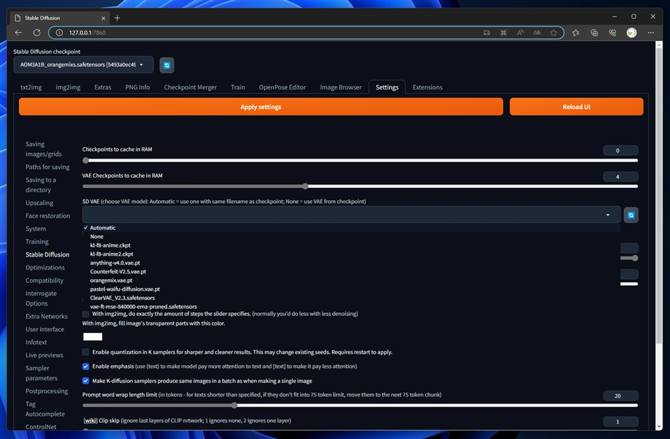The width and height of the screenshot is (670, 439).
Task: Toggle img2img exact steps checkbox
Action: 86,314
